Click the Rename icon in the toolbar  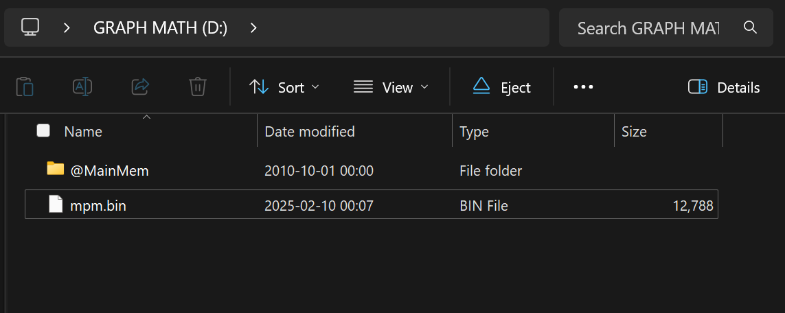click(x=82, y=87)
